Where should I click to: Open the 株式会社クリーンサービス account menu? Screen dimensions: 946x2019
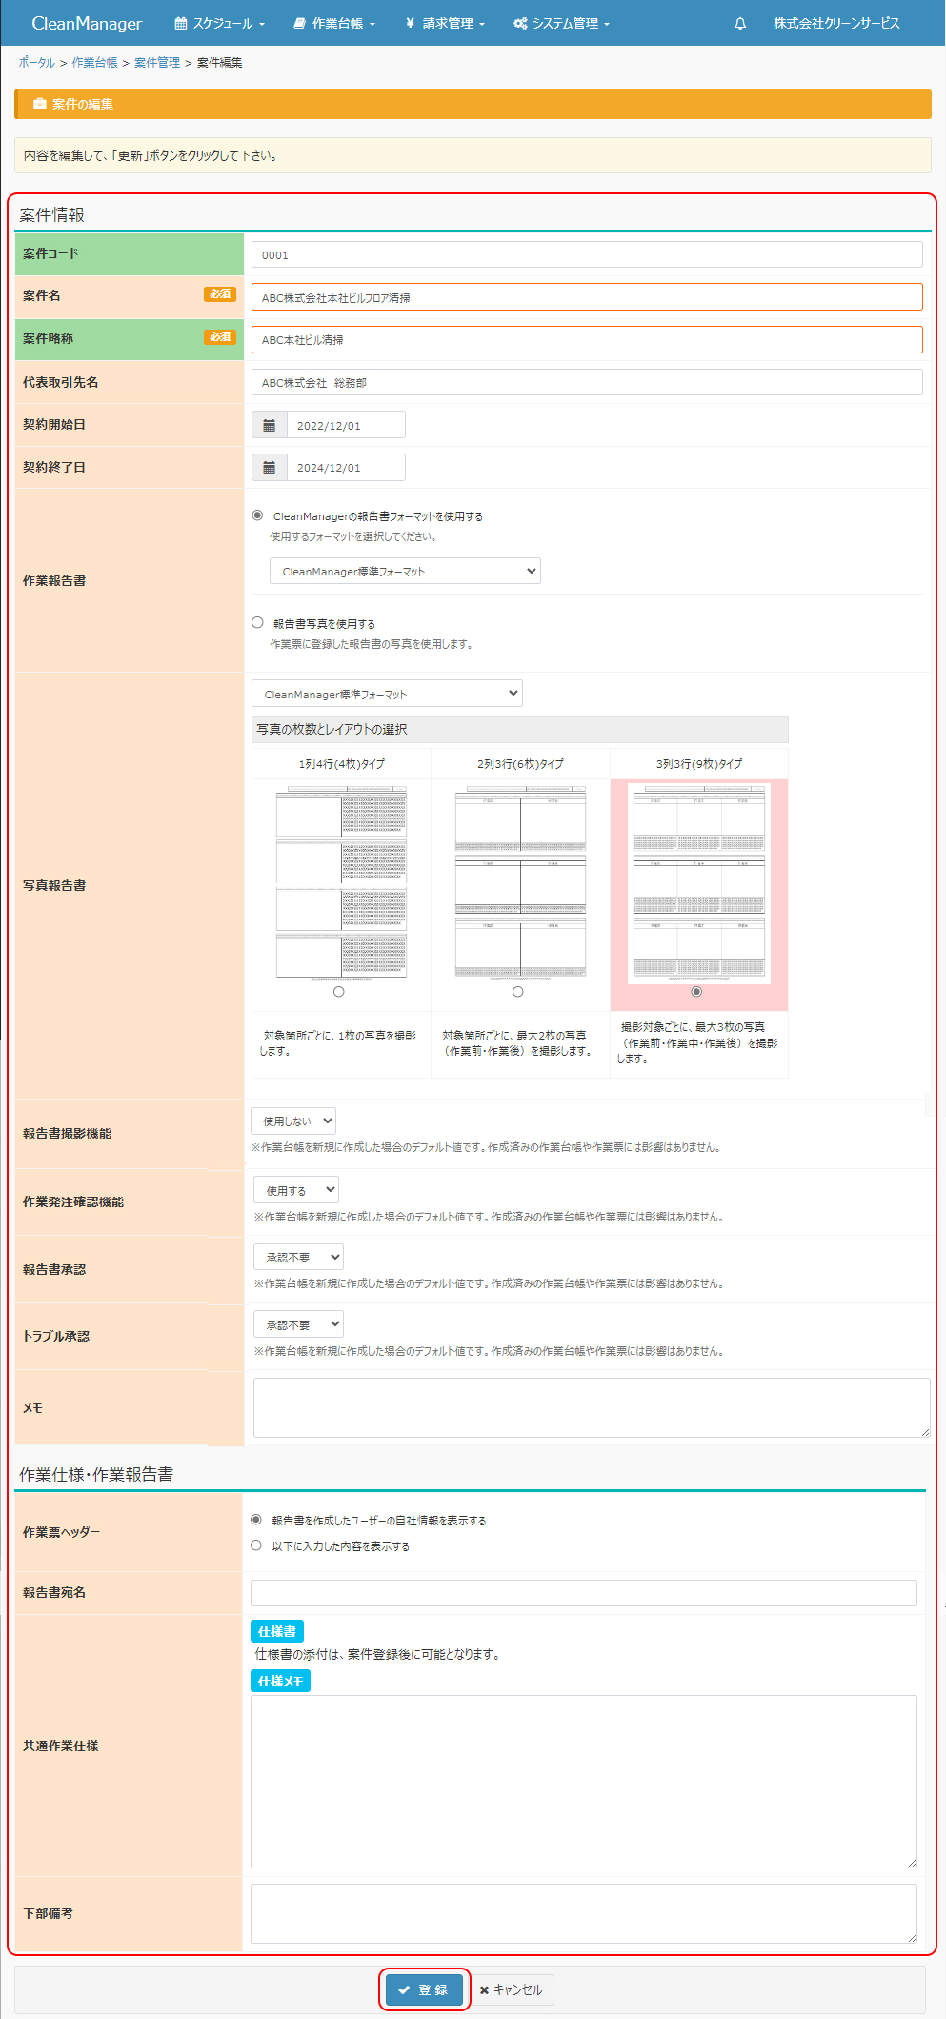point(836,23)
